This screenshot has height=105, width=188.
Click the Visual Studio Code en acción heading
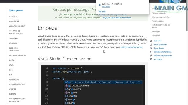[x=65, y=59]
